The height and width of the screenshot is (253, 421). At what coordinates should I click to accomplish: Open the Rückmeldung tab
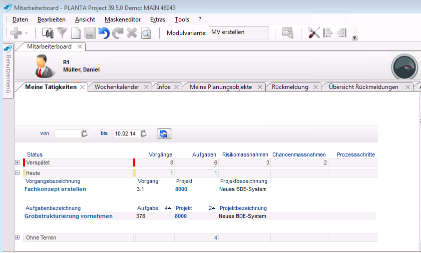[290, 87]
